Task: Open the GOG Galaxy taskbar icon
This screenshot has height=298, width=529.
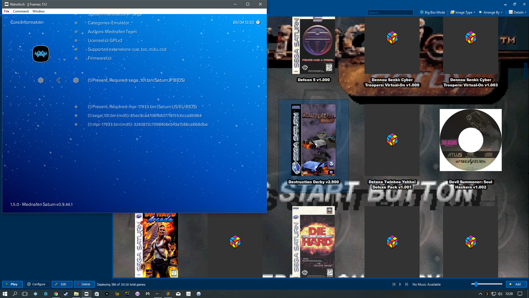Action: [137, 294]
